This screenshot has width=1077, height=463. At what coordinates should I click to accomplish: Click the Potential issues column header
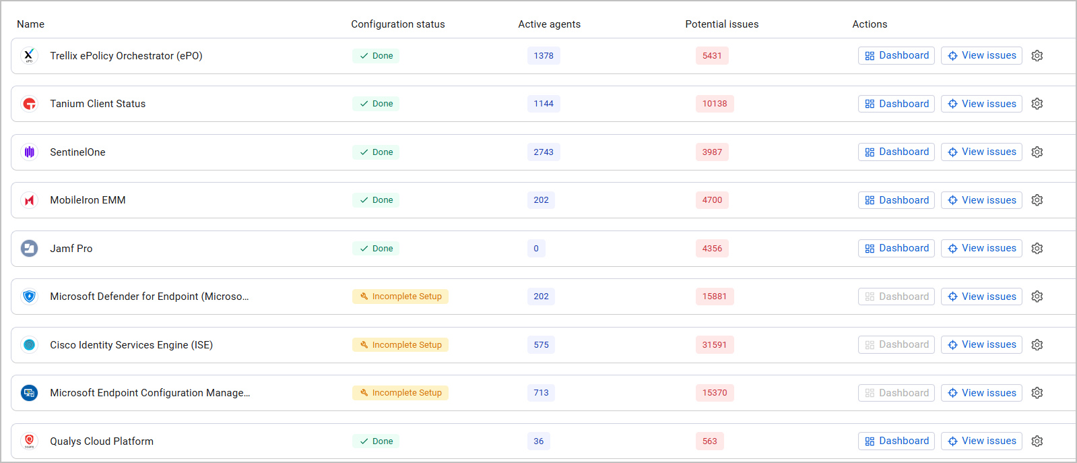[722, 24]
